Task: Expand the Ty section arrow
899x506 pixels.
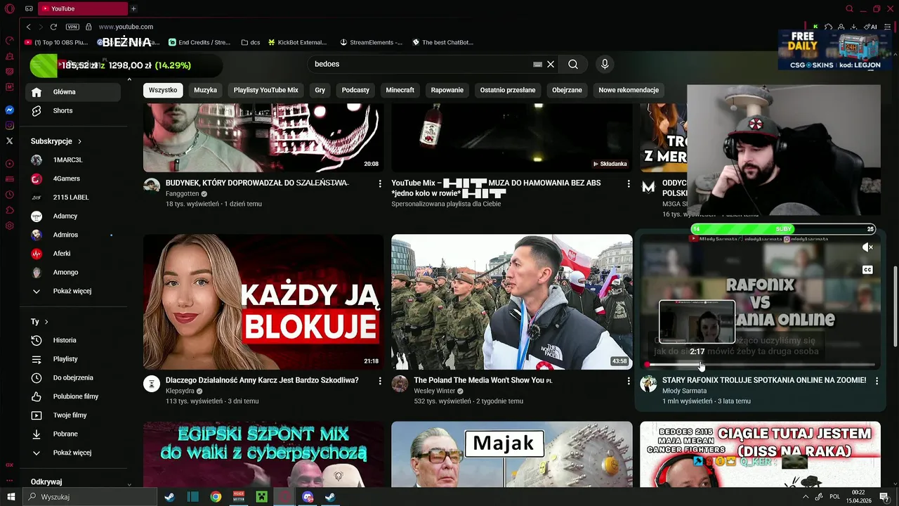Action: (x=46, y=322)
